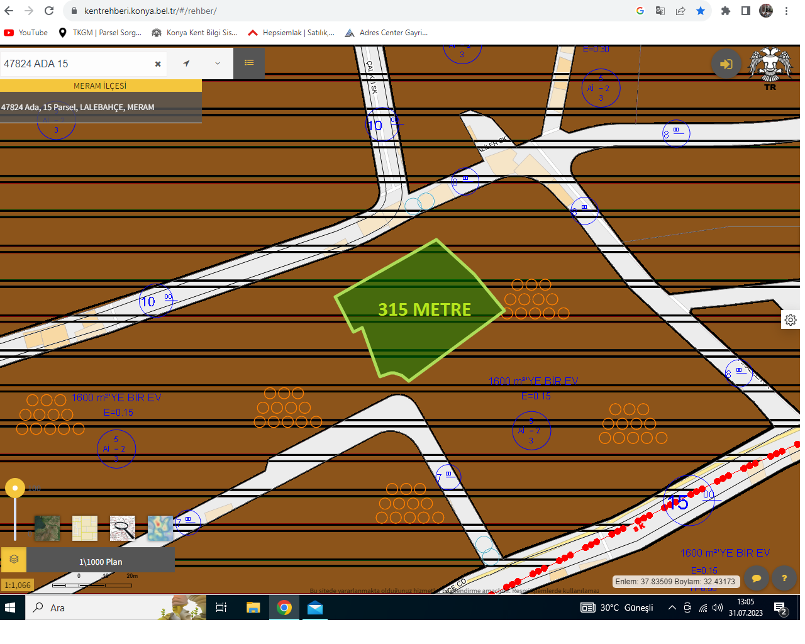Screen dimensions: 805x644
Task: Select the satellite imagery basemap thumbnail
Action: click(47, 528)
